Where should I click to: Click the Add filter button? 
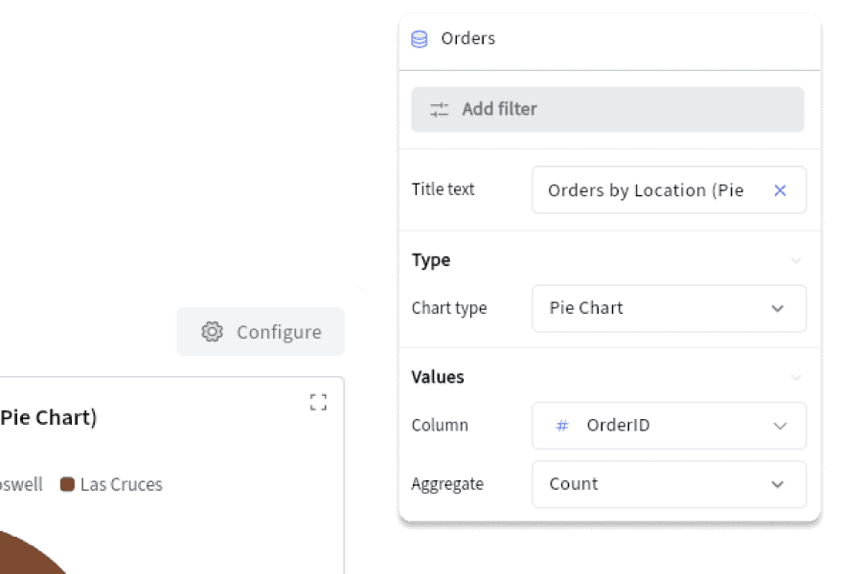[x=607, y=109]
